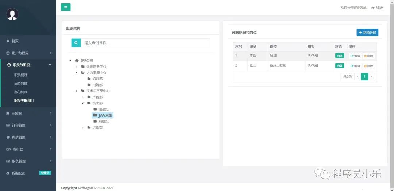Open 部门管理 submenu item

coord(21,92)
